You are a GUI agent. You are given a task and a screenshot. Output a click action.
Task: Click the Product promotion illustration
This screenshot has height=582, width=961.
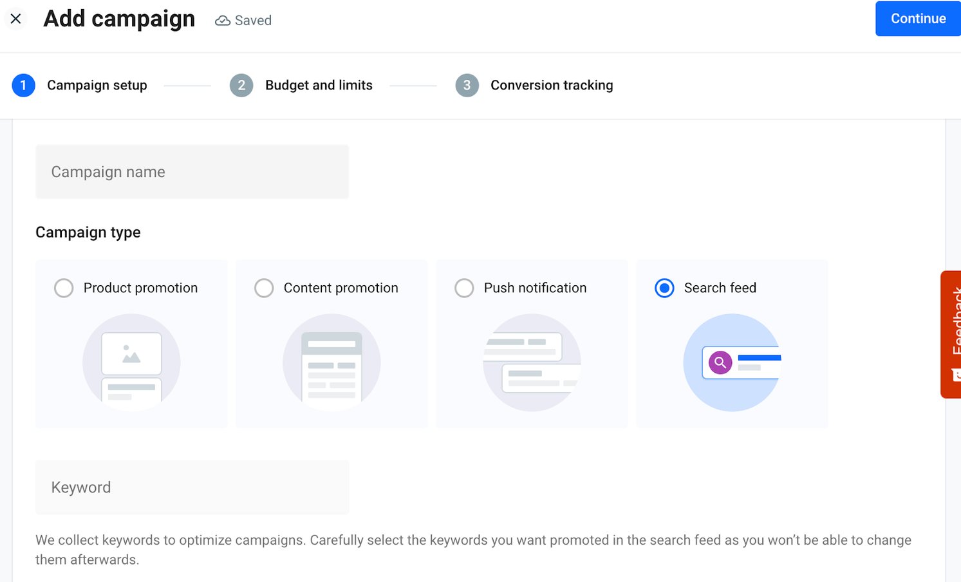pyautogui.click(x=131, y=362)
